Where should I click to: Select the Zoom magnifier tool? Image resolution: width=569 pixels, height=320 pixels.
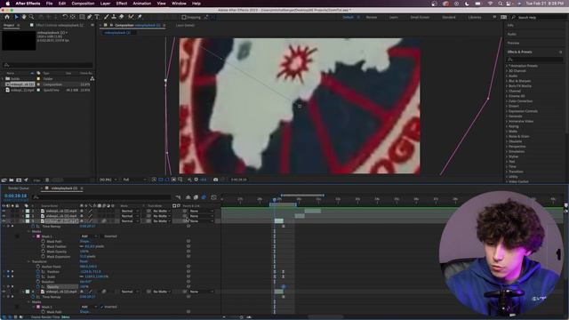(32, 17)
